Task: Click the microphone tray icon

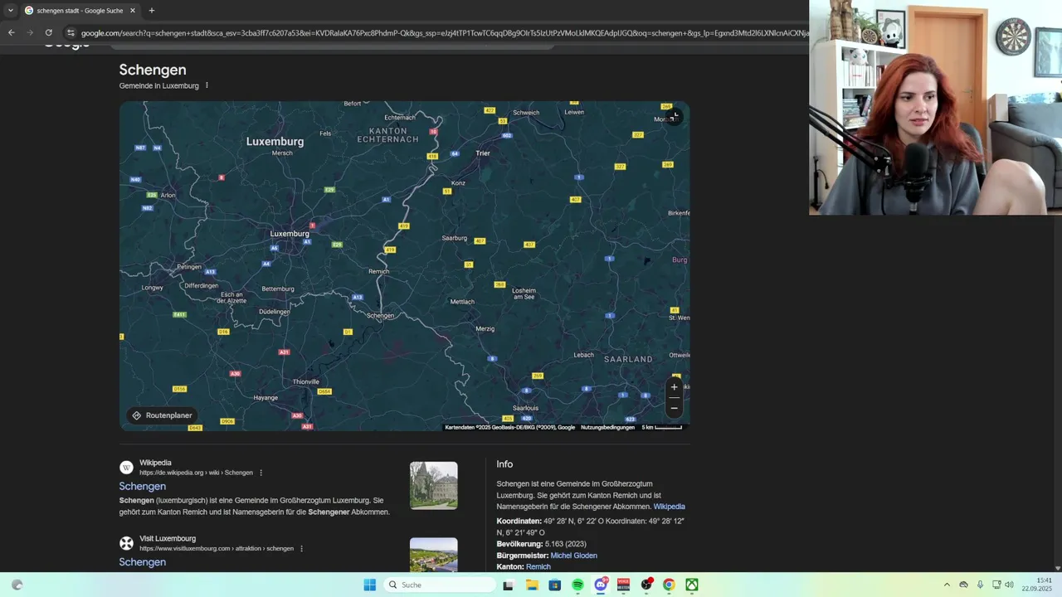Action: [x=980, y=585]
